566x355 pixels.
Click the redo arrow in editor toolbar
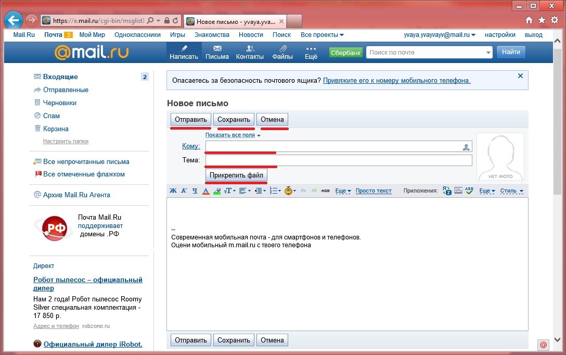[x=314, y=191]
